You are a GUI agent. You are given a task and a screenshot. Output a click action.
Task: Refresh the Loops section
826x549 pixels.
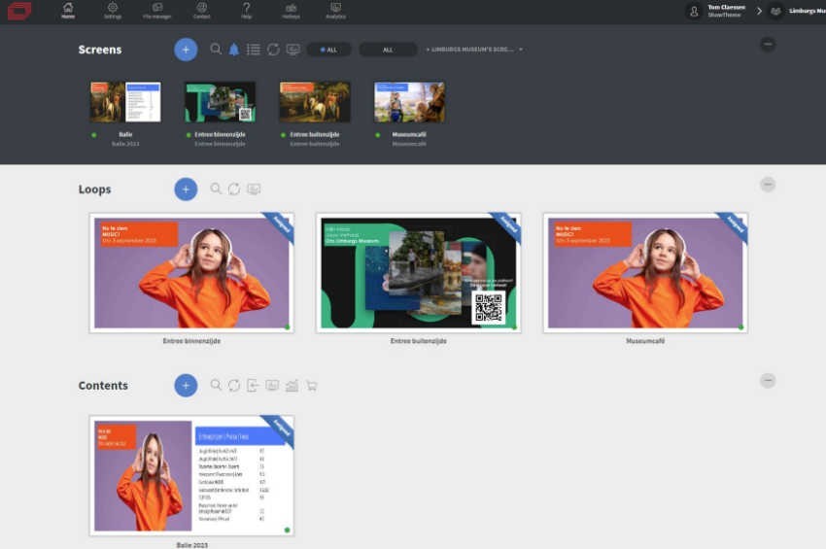[x=234, y=189]
